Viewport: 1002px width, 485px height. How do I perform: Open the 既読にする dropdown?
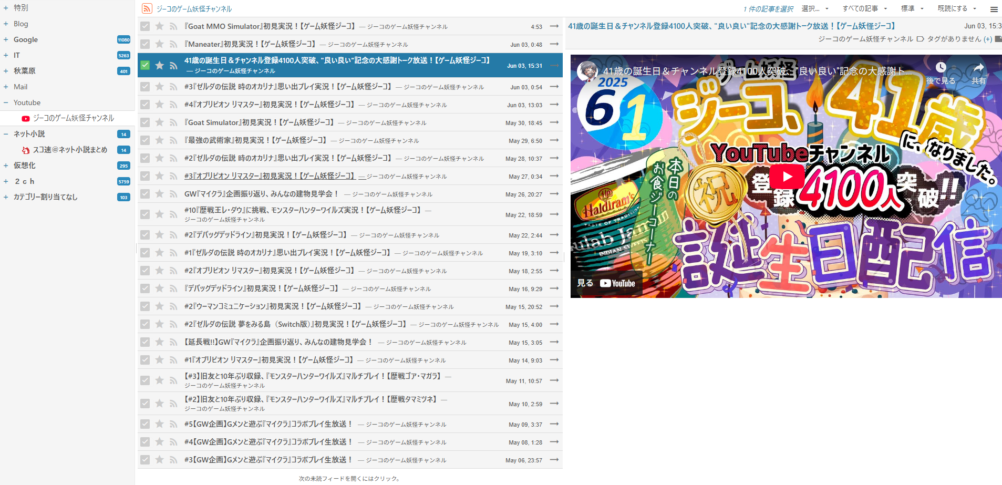click(x=957, y=8)
